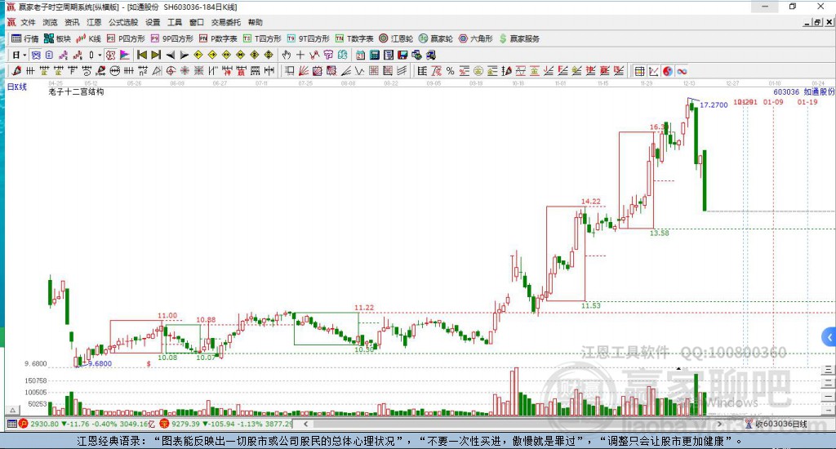Viewport: 836px width, 449px height.
Task: Open the 9T四方形 tool
Action: [x=308, y=38]
